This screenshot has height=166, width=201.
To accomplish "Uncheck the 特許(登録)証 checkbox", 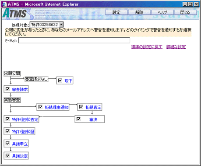I will [x=7, y=131].
